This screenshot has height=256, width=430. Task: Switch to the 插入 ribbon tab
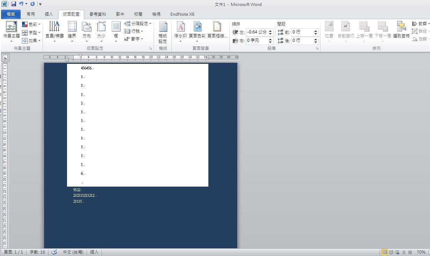click(49, 14)
